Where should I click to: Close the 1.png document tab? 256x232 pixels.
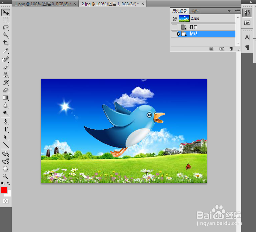(x=75, y=4)
